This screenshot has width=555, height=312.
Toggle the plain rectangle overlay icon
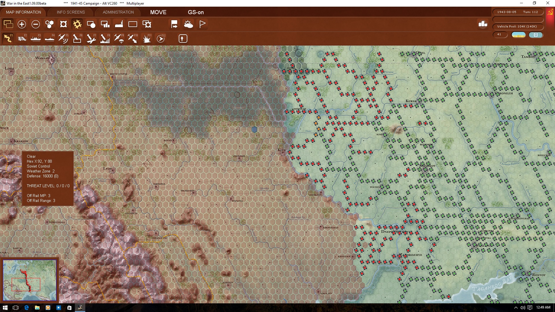click(x=133, y=24)
